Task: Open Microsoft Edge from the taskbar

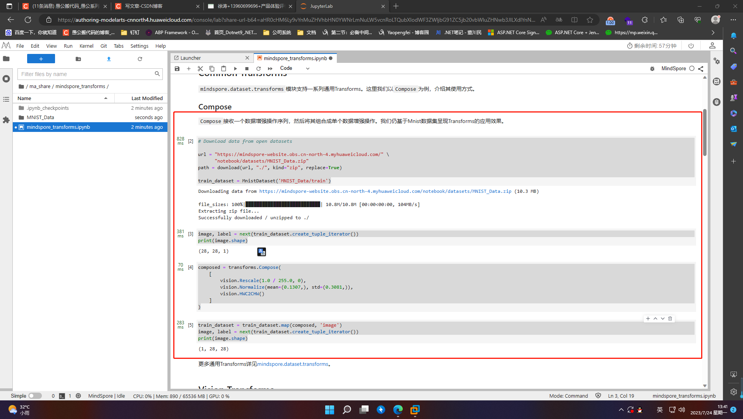Action: pyautogui.click(x=398, y=410)
